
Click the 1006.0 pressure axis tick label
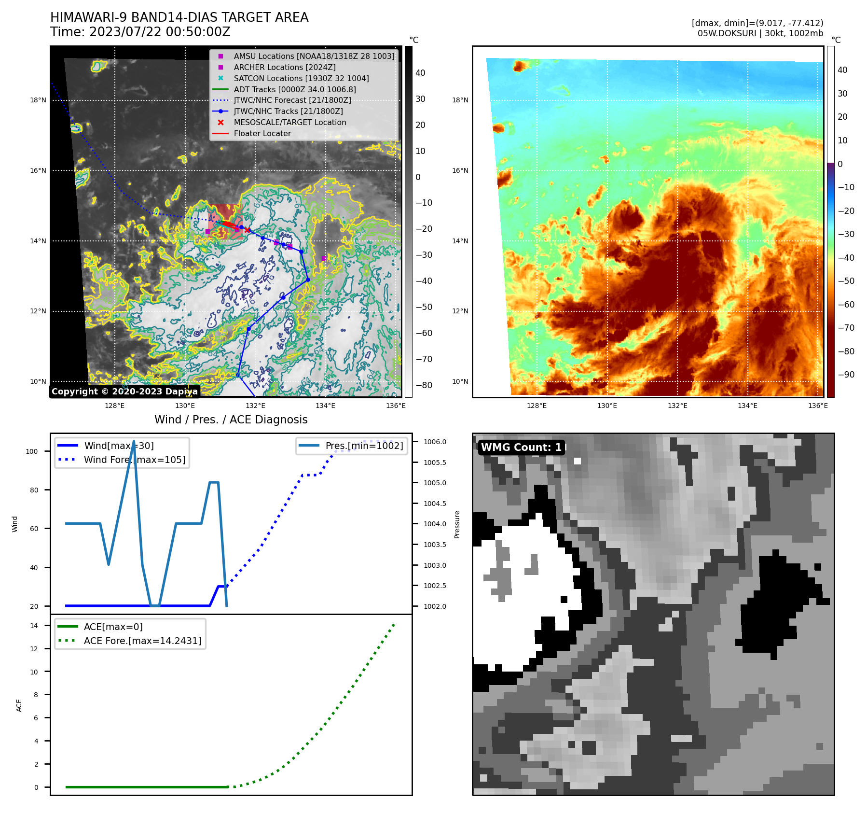435,442
